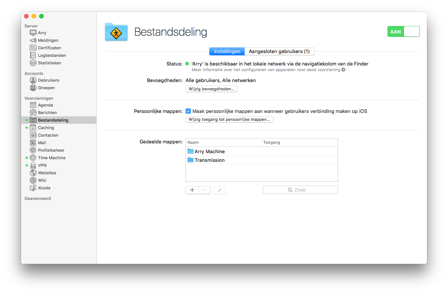Click the pencil edit shared folder icon
Viewport: 448px width, 294px height.
(x=220, y=190)
